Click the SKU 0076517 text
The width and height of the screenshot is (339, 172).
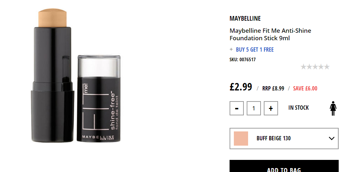pos(242,59)
